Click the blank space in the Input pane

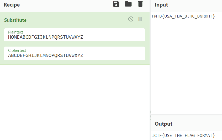[186, 65]
